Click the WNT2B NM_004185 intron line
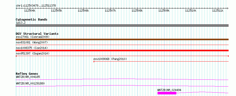The height and width of the screenshot is (96, 236). (122, 79)
